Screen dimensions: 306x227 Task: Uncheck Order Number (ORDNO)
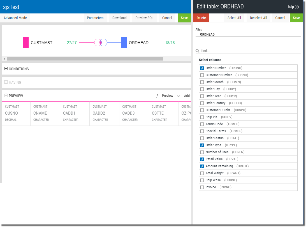coord(202,68)
